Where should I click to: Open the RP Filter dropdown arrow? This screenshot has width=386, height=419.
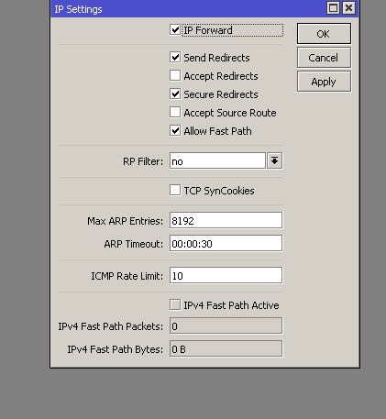(x=275, y=160)
